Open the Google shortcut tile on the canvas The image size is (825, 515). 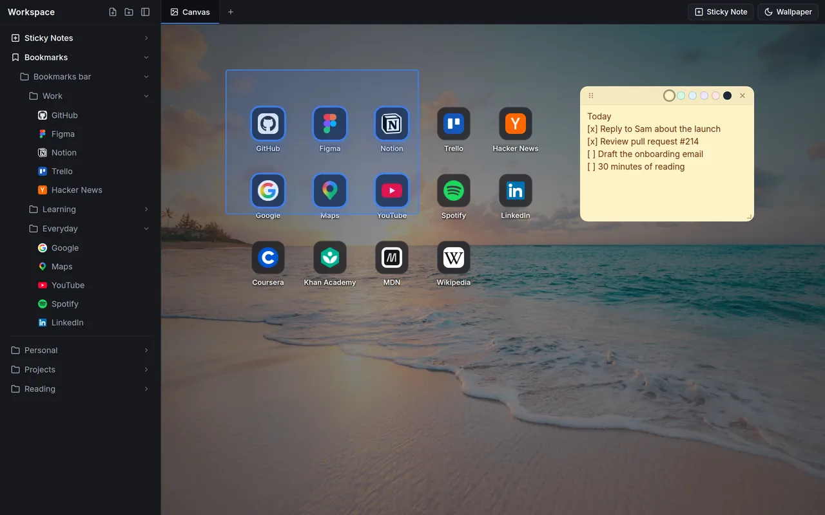(x=268, y=191)
